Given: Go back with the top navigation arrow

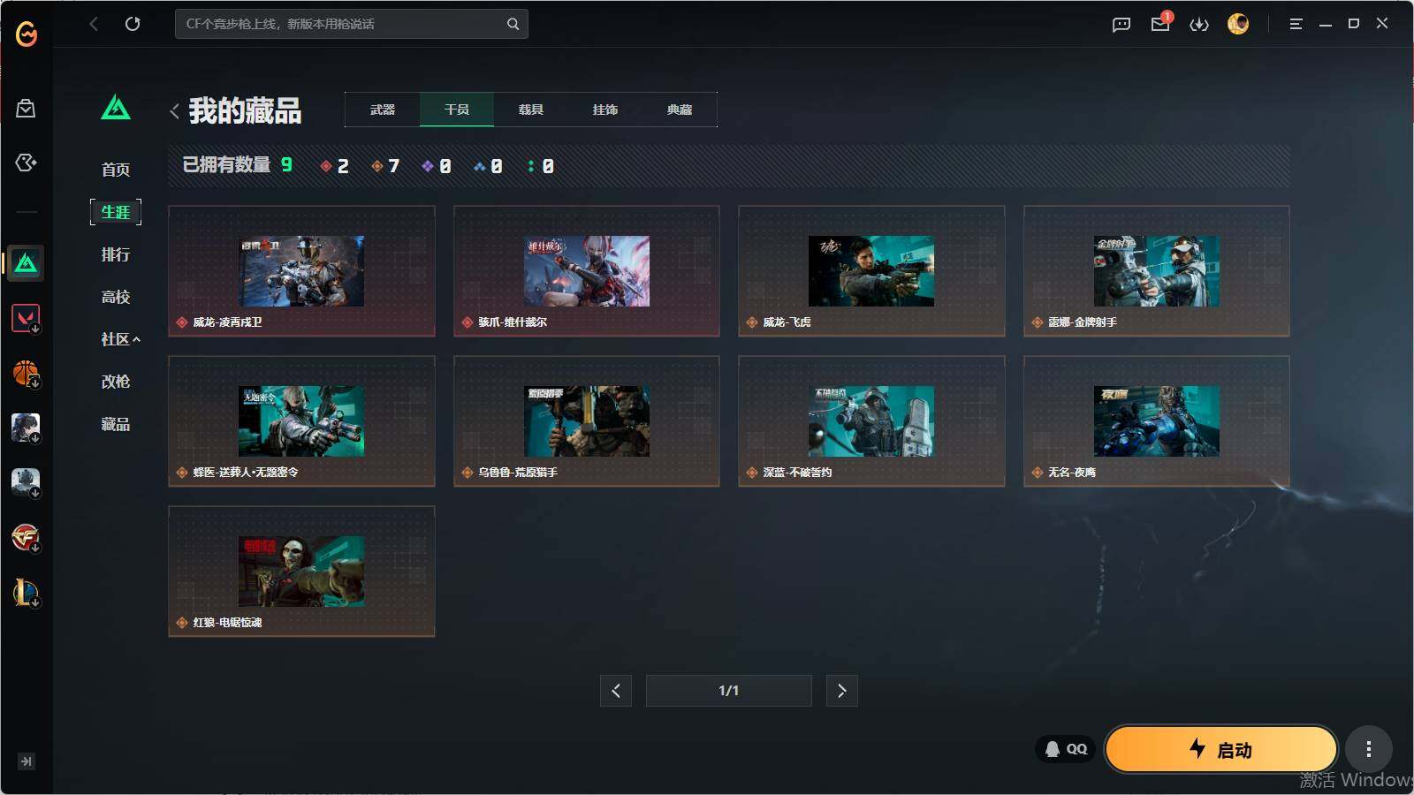Looking at the screenshot, I should [94, 24].
